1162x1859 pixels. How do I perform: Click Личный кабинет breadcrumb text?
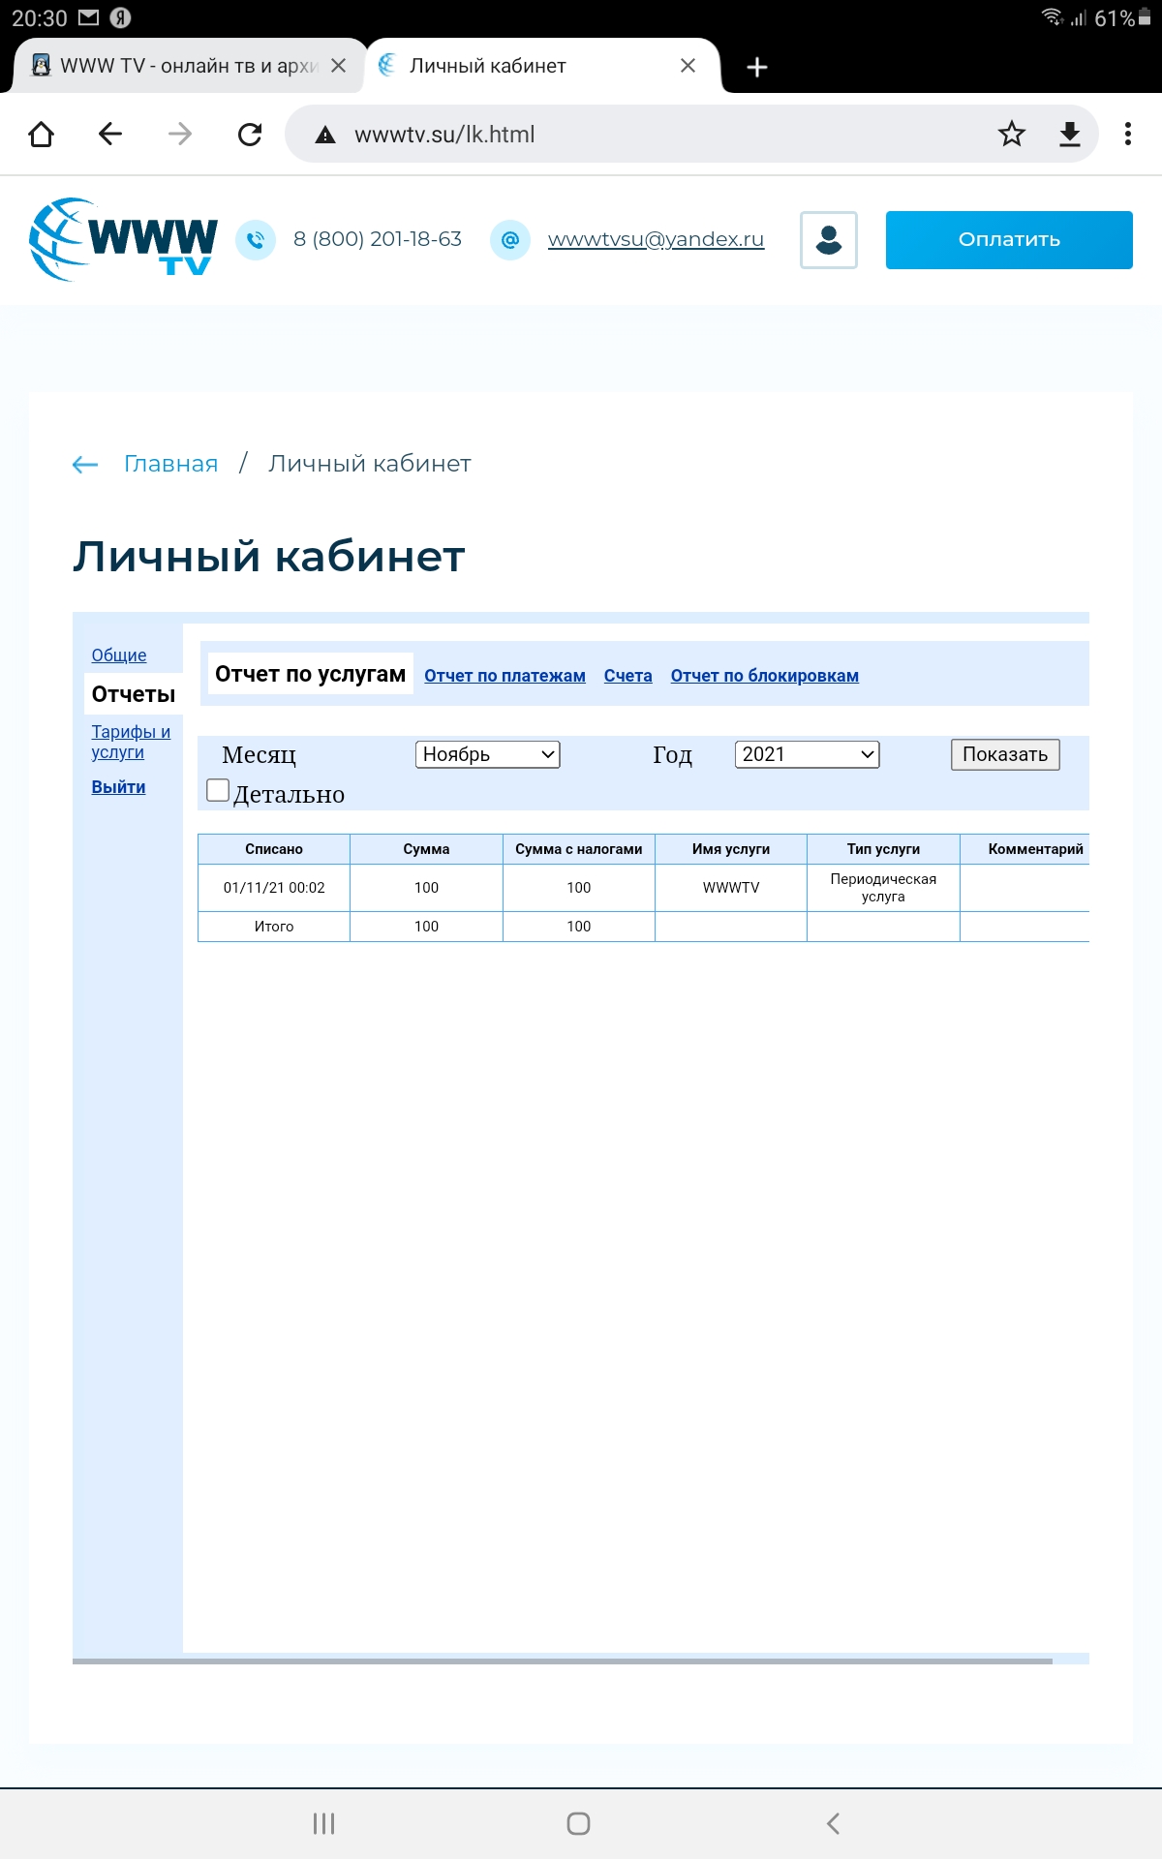tap(370, 464)
